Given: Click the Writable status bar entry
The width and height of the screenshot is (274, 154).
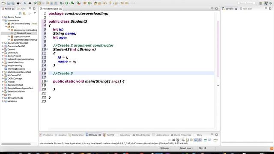Looking at the screenshot, I should pyautogui.click(x=164, y=148).
